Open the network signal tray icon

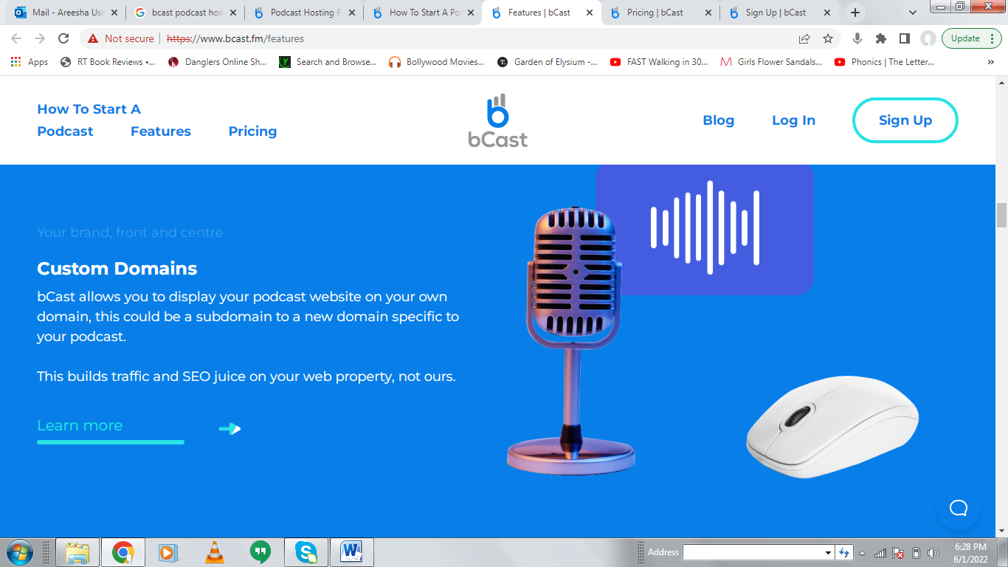(x=880, y=552)
